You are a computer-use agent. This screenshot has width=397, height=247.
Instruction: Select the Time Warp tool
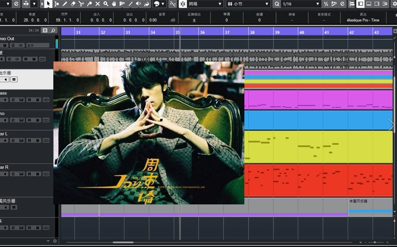click(122, 4)
